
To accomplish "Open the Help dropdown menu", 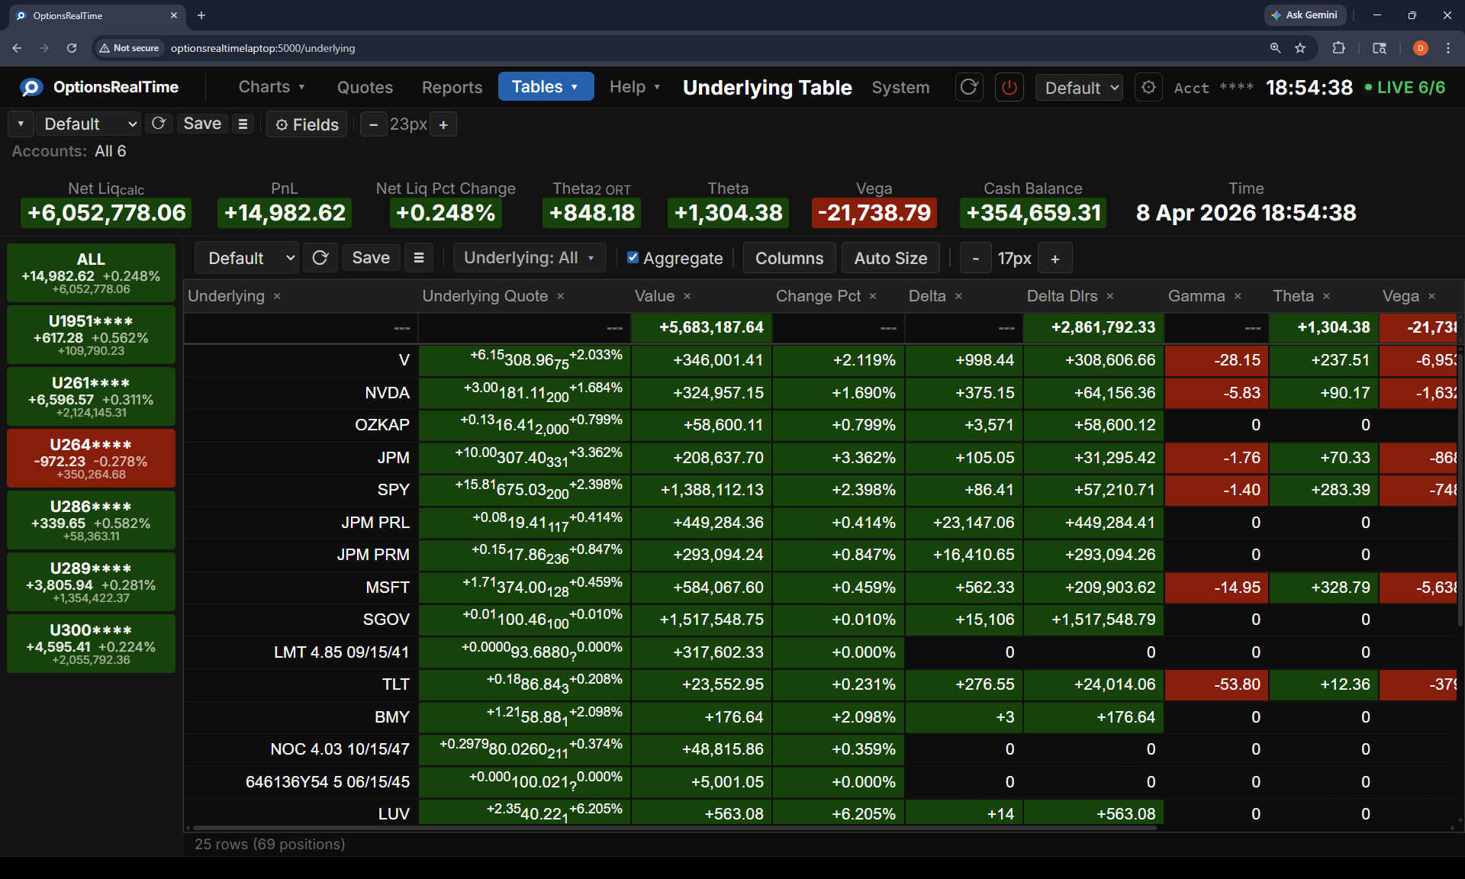I will (635, 87).
